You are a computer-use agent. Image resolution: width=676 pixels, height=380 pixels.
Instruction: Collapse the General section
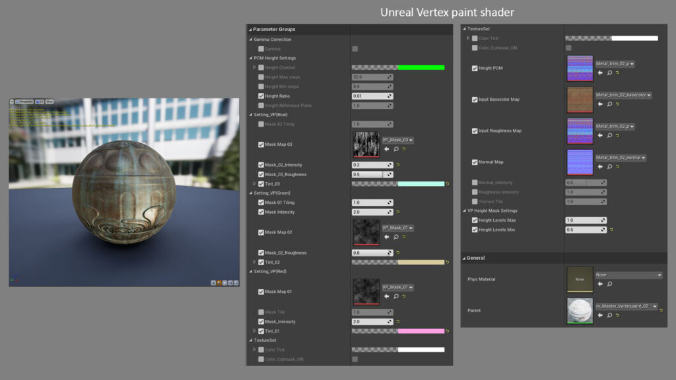tap(464, 259)
